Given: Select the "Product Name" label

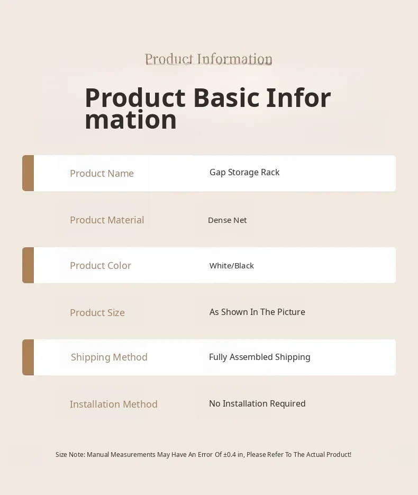Looking at the screenshot, I should pyautogui.click(x=102, y=174).
